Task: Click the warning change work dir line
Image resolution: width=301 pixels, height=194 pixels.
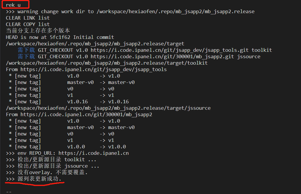Action: tap(130, 11)
